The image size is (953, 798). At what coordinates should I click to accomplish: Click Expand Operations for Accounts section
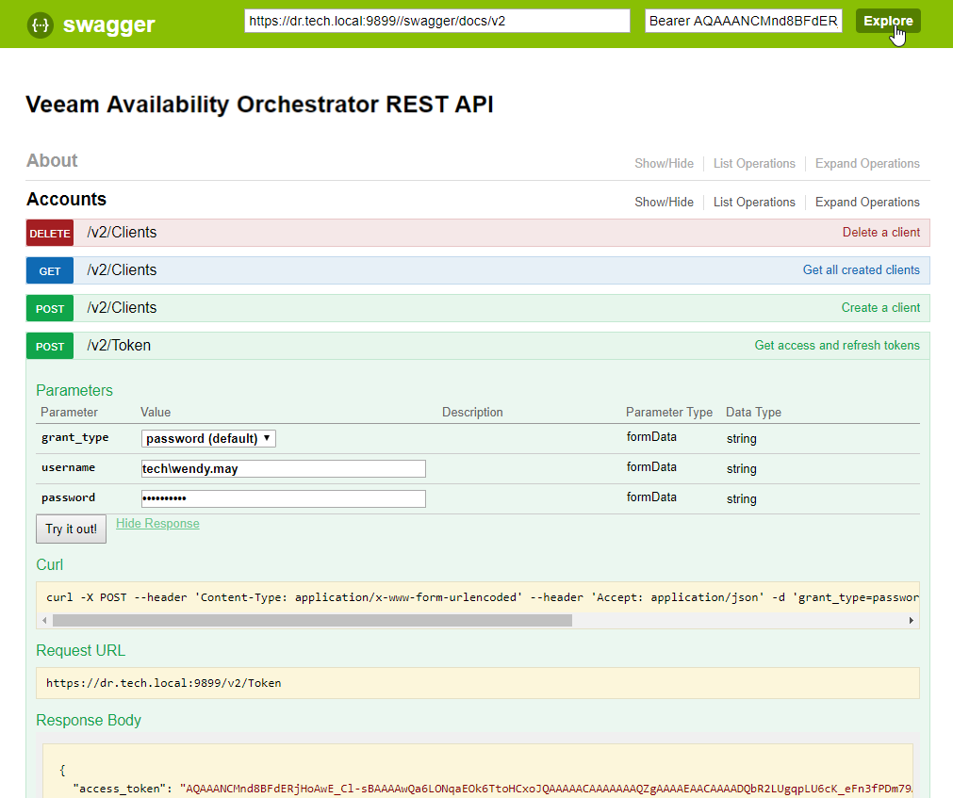tap(867, 202)
